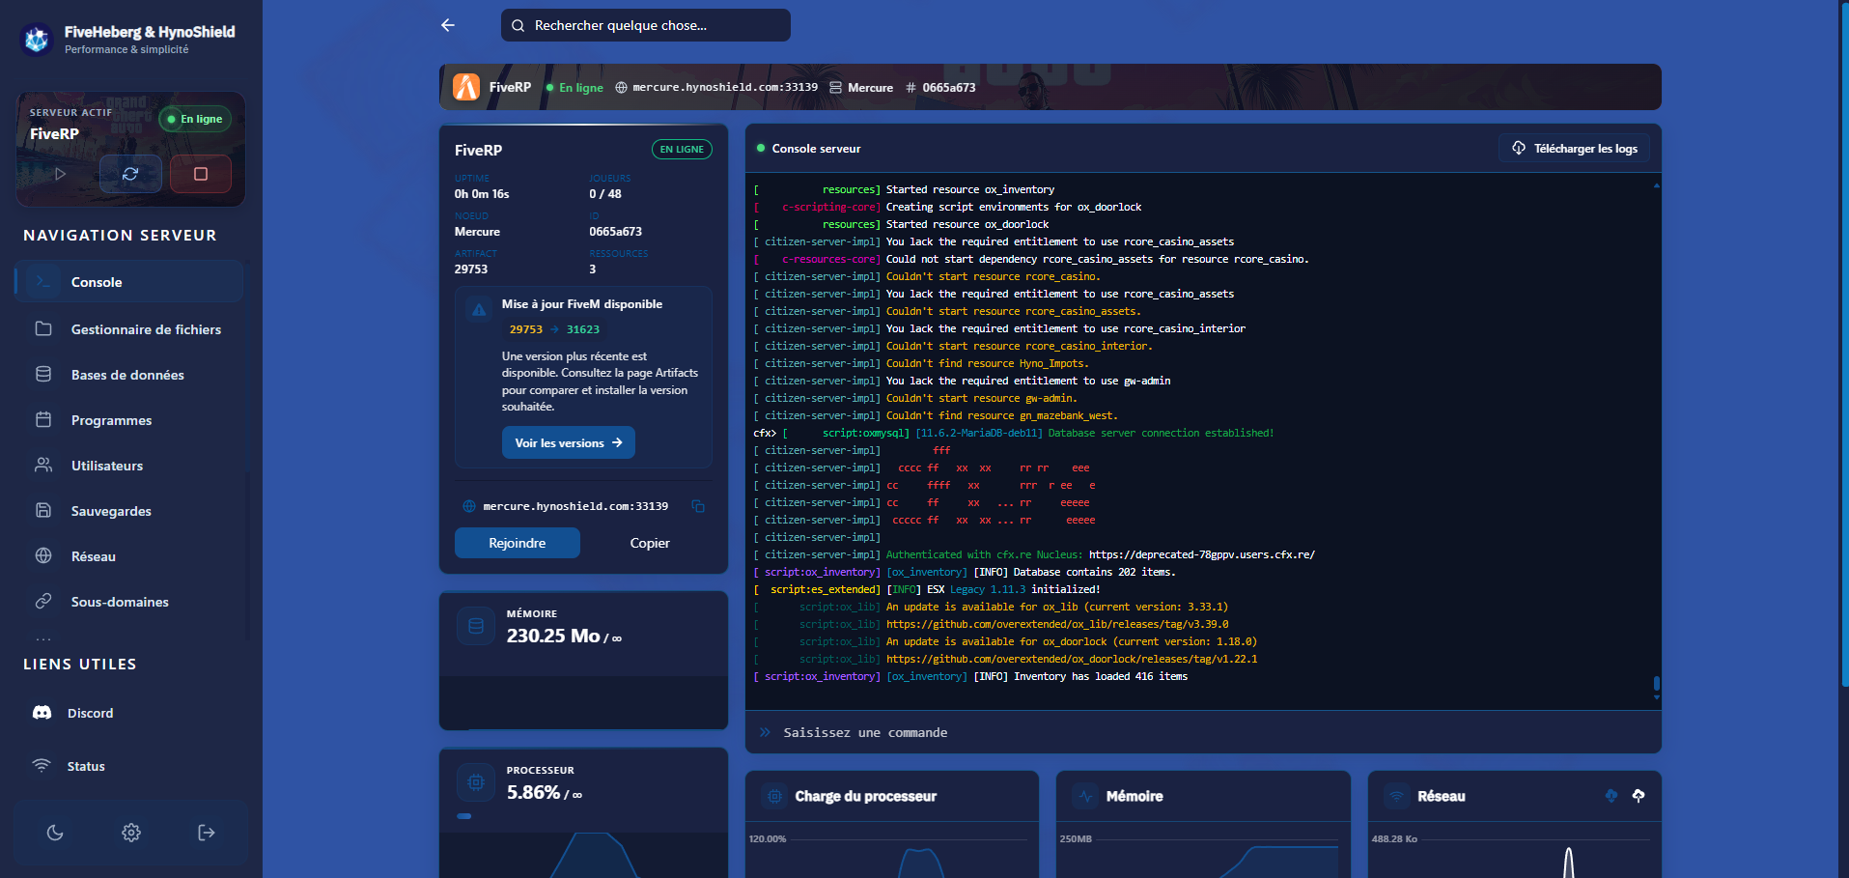Click the Mémoire chart pulse icon

click(x=1086, y=796)
